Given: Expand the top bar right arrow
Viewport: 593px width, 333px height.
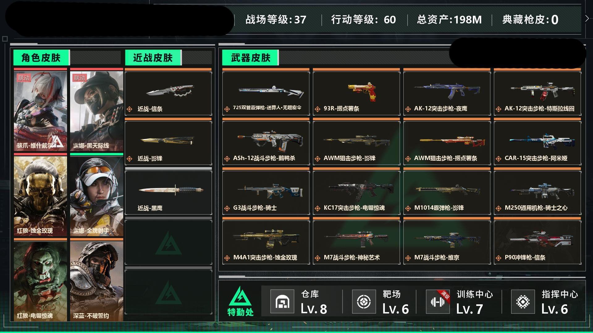Looking at the screenshot, I should click(587, 18).
